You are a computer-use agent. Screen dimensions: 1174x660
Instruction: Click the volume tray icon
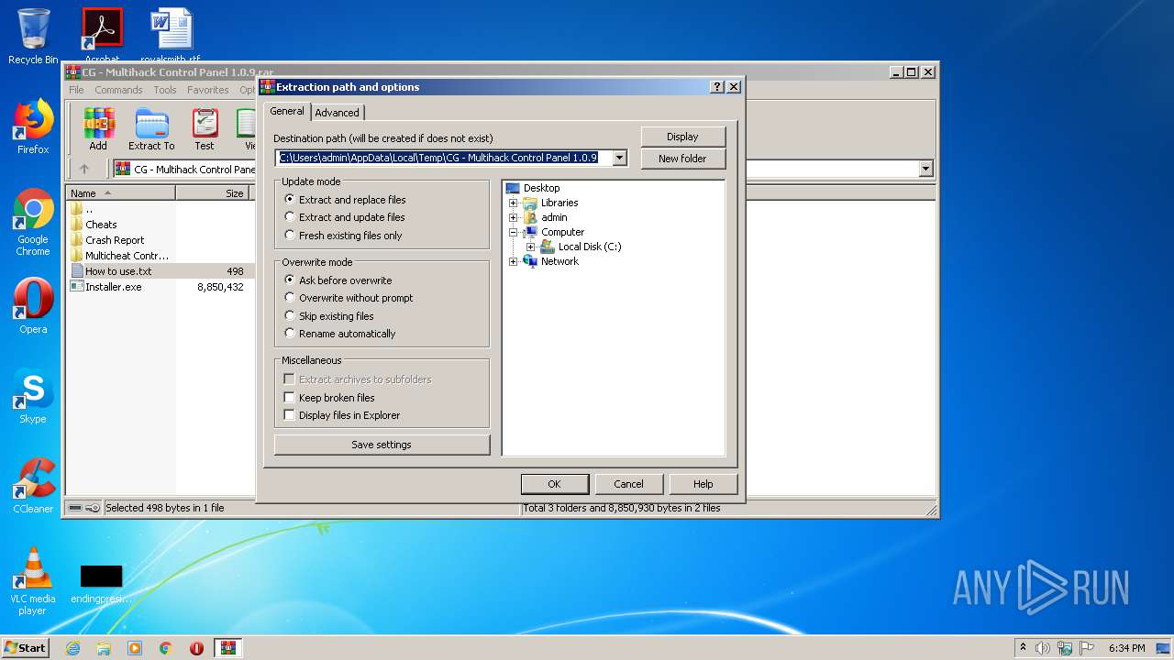click(1043, 648)
